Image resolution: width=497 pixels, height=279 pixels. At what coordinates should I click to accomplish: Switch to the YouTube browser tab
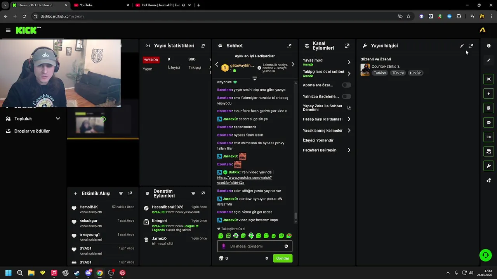point(101,5)
